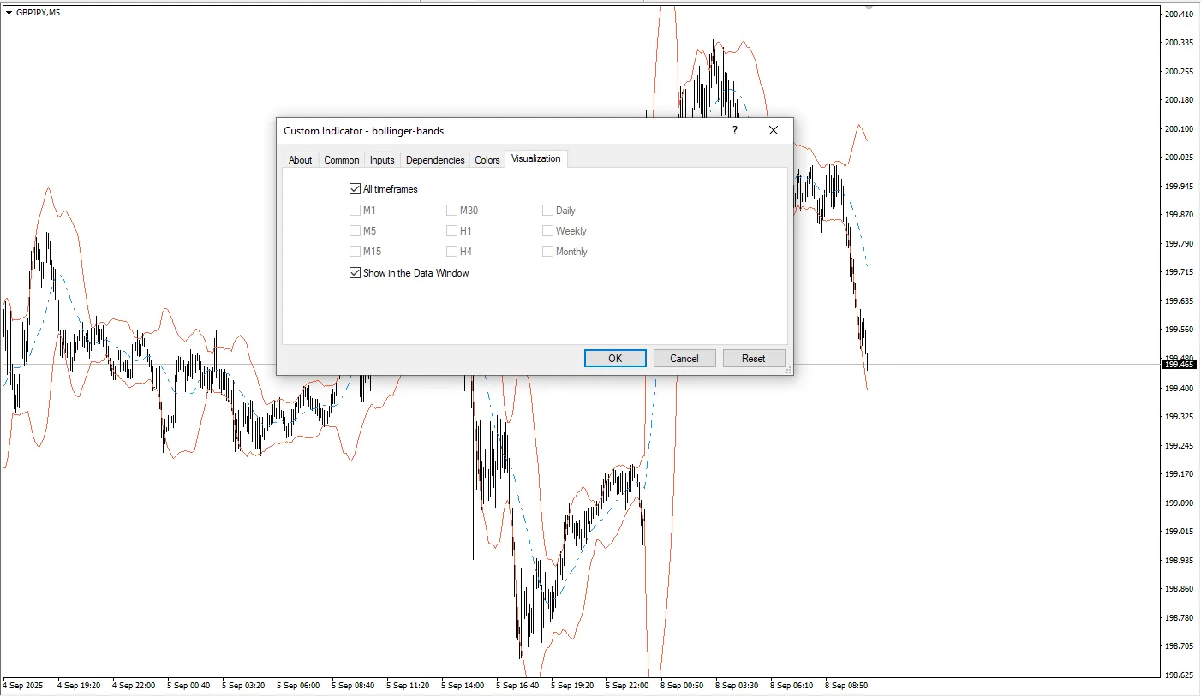Click the Custom Indicator - bollinger-bands title
Image resolution: width=1201 pixels, height=696 pixels.
coord(364,131)
